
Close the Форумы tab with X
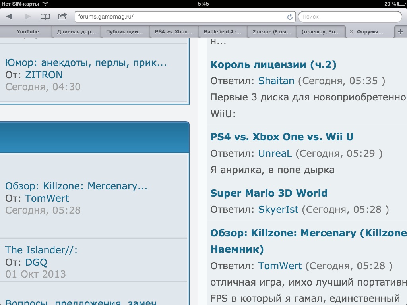351,32
